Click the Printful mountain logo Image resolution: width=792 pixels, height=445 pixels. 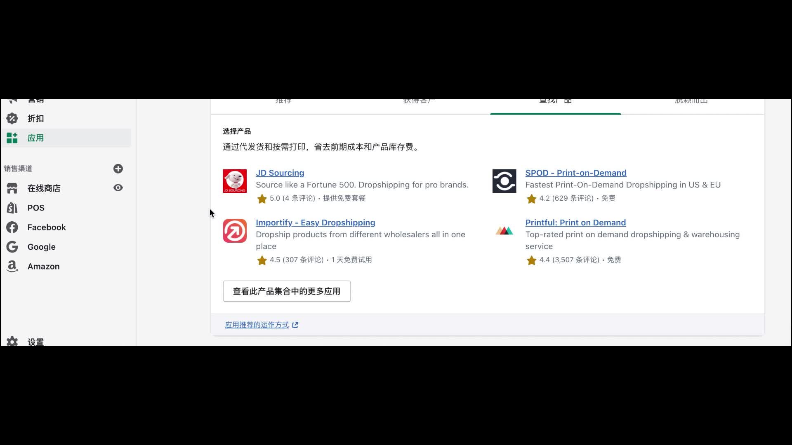pos(504,231)
